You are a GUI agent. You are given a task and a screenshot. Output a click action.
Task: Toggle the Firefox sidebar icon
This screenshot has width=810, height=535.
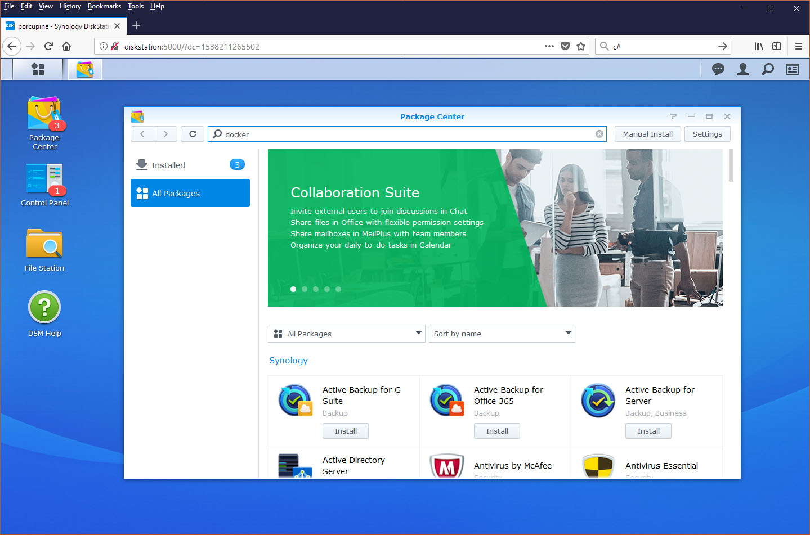tap(777, 46)
